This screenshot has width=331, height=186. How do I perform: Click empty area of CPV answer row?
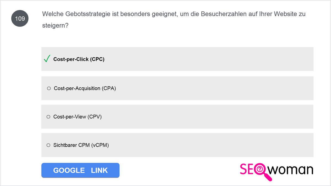click(x=207, y=117)
